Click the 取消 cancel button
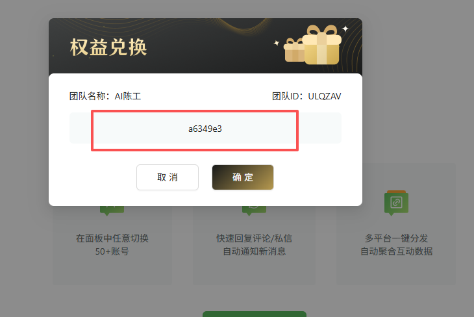This screenshot has height=317, width=474. tap(168, 177)
